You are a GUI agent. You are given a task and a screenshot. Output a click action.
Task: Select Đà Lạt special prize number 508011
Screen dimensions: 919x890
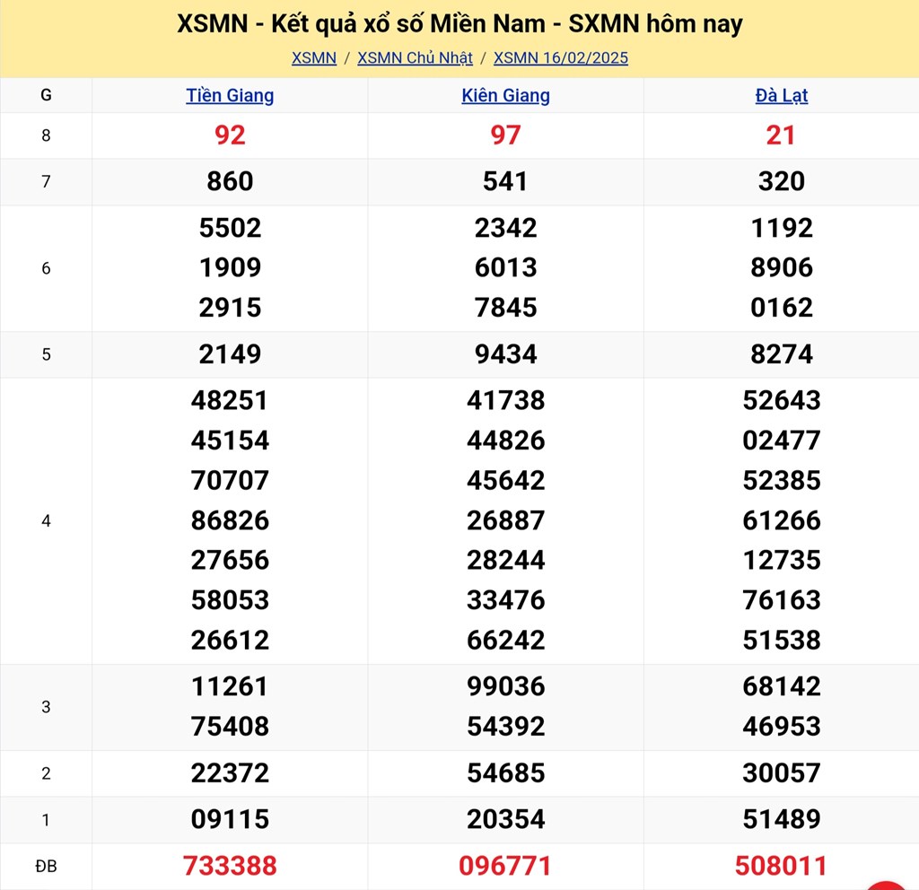pos(781,866)
